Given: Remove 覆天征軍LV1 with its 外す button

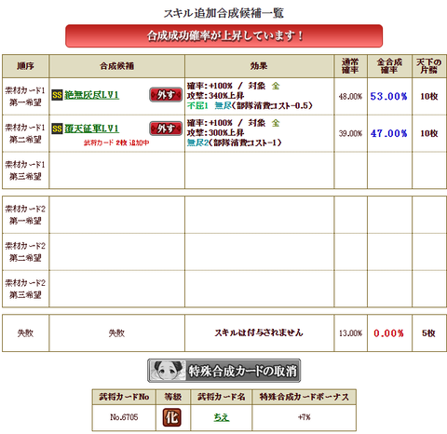Looking at the screenshot, I should tap(166, 129).
